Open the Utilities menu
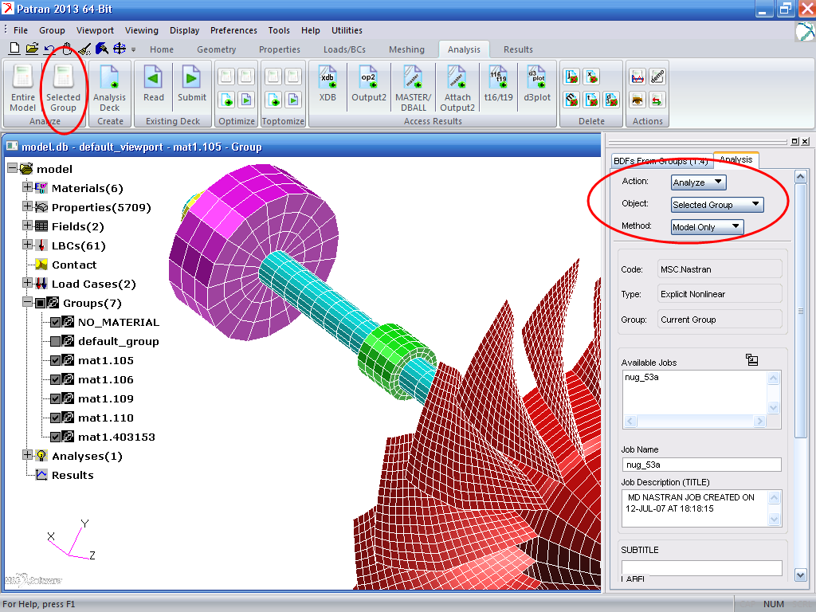The width and height of the screenshot is (816, 612). coord(347,30)
